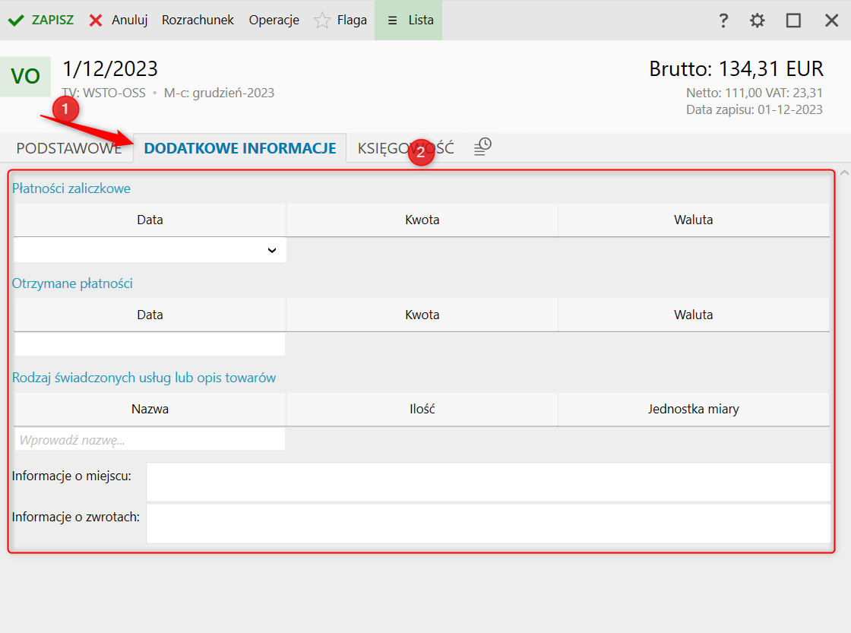The image size is (851, 633).
Task: Click the scroll up arrow at panel edge
Action: pyautogui.click(x=843, y=172)
